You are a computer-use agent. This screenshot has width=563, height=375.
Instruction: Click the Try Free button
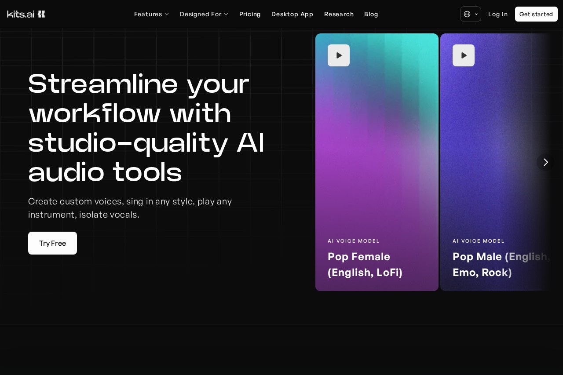(52, 243)
